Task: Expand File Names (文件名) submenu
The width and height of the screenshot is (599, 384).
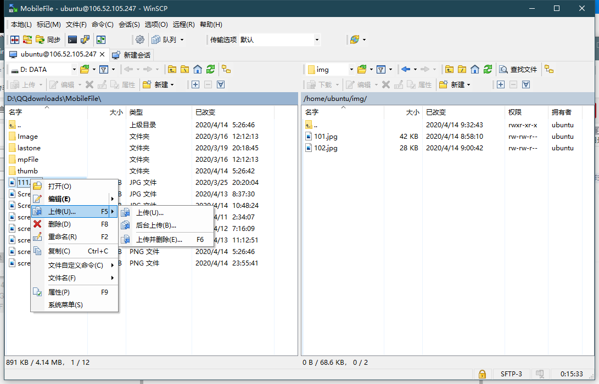Action: (75, 278)
